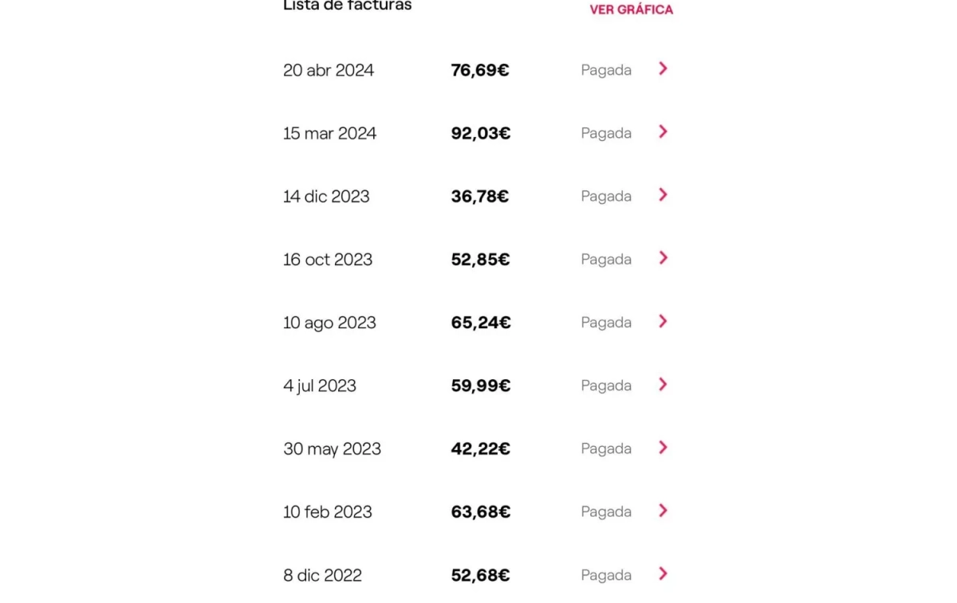
Task: Select the 10 ago 2023 date row
Action: (329, 323)
